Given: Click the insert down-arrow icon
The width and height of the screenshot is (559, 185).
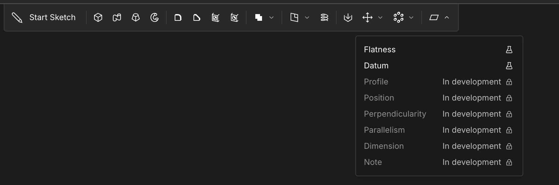Looking at the screenshot, I should tap(348, 17).
